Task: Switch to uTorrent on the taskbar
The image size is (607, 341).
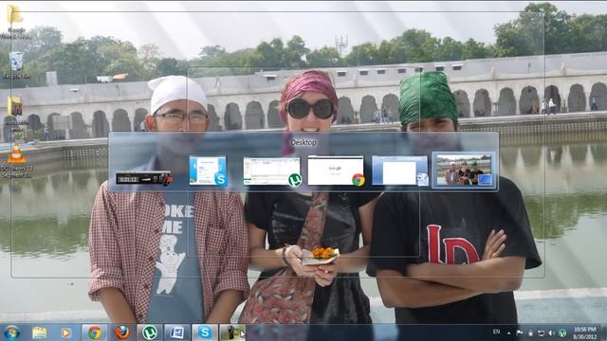Action: pyautogui.click(x=150, y=332)
